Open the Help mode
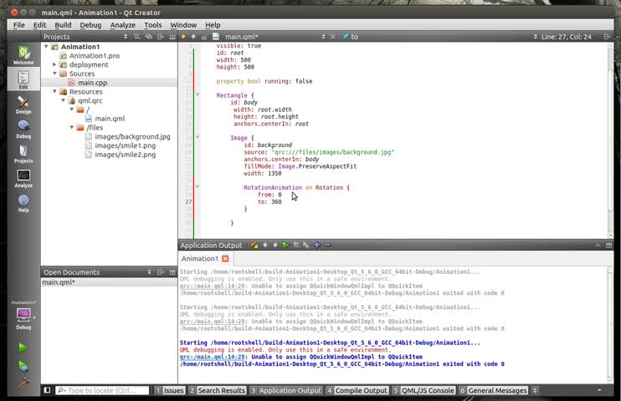 23,203
